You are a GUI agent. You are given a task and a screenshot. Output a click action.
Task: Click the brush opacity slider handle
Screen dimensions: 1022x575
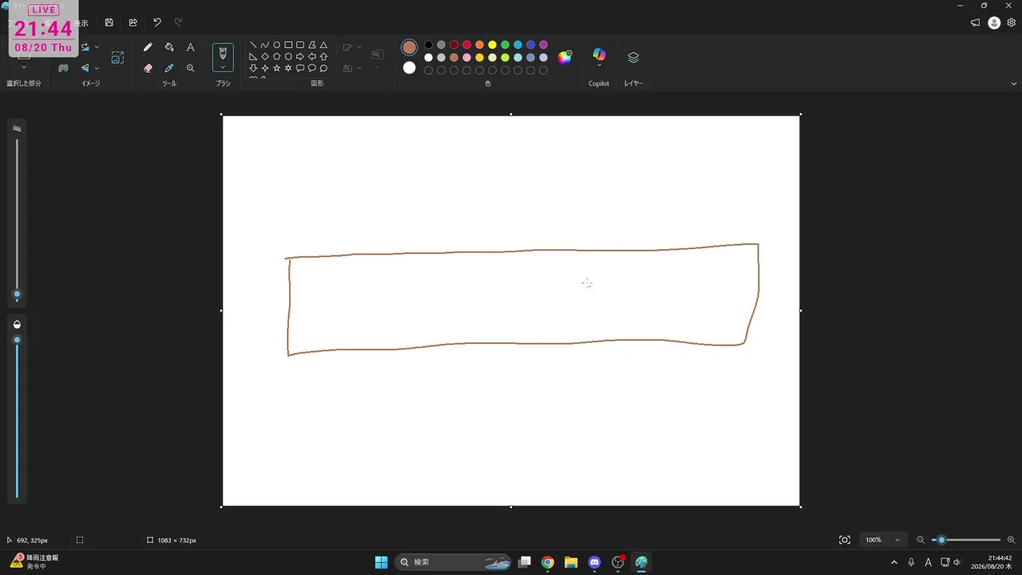(17, 340)
